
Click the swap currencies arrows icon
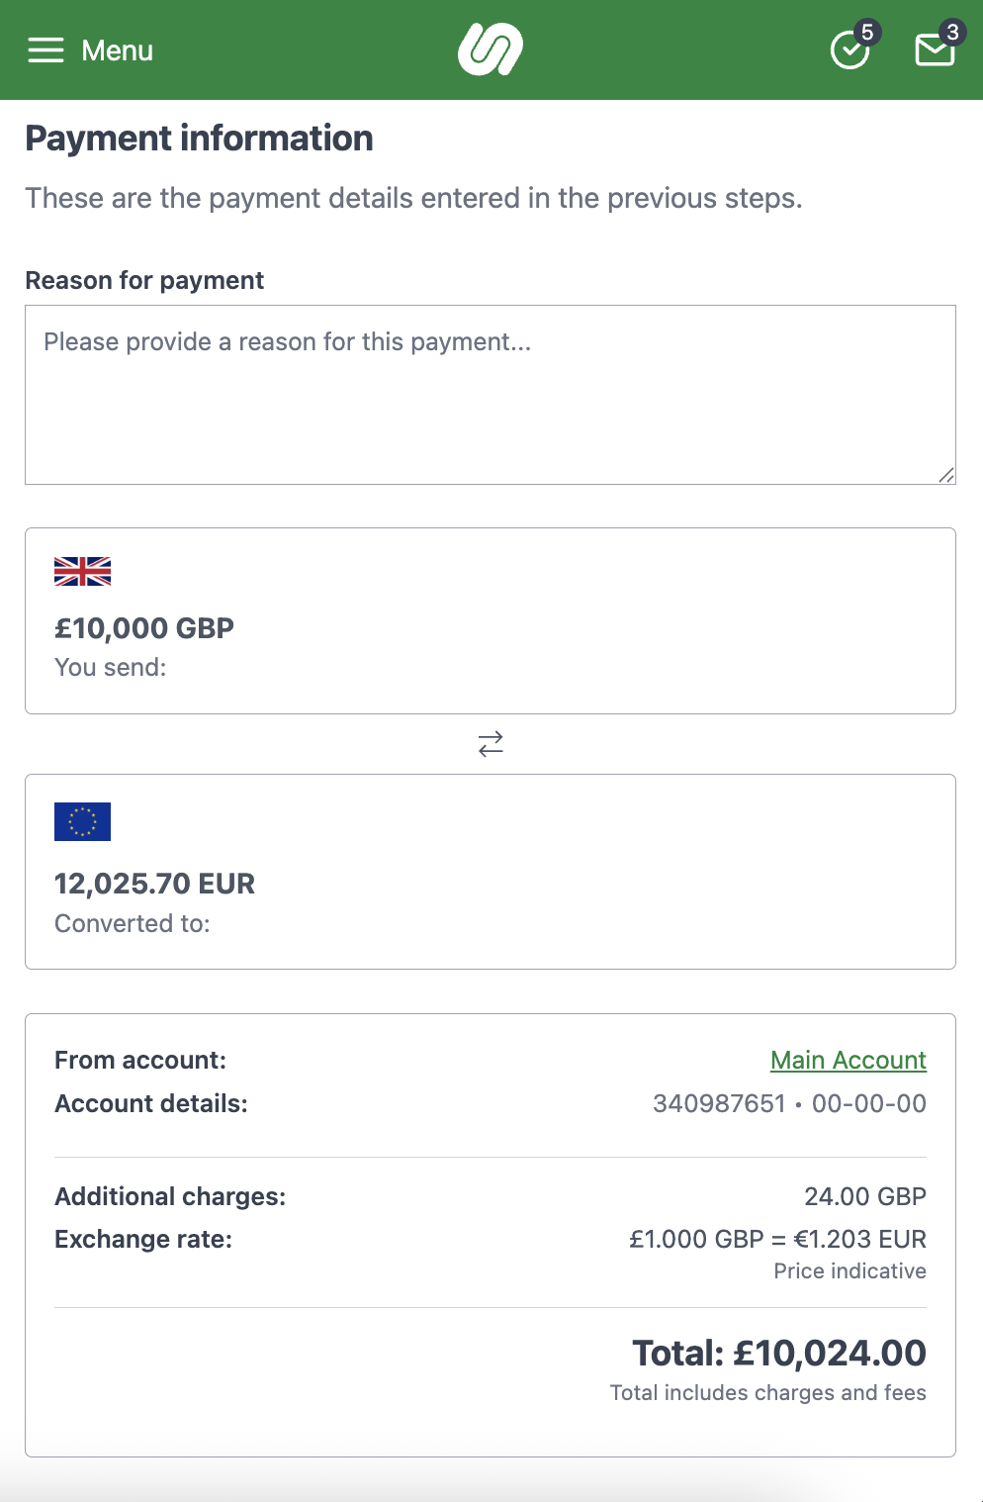point(491,744)
